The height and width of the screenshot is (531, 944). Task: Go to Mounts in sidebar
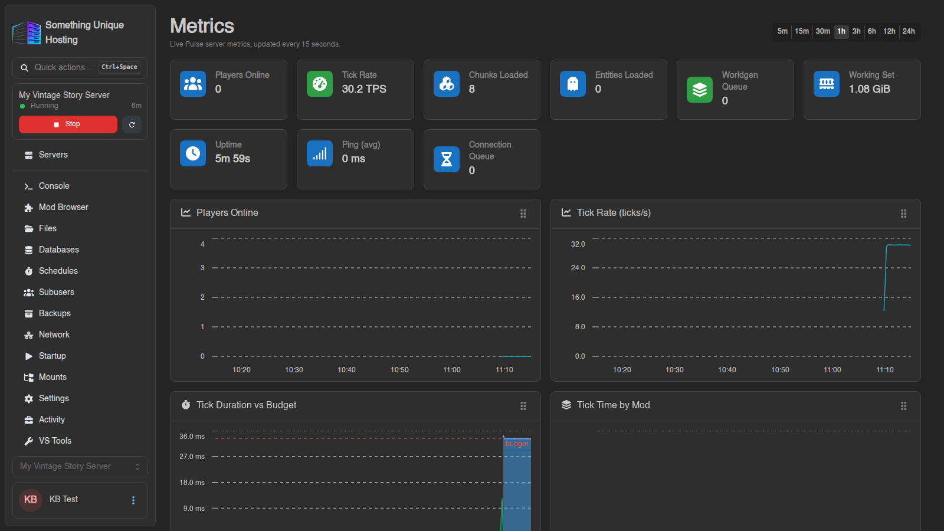(80, 377)
